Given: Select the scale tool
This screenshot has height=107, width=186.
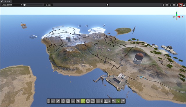Looking at the screenshot, I should point(93,101).
